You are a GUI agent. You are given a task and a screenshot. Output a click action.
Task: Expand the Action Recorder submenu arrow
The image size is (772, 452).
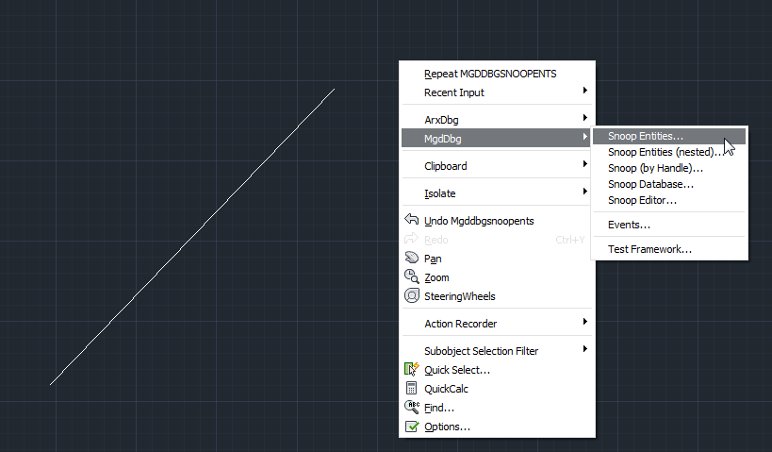[585, 322]
